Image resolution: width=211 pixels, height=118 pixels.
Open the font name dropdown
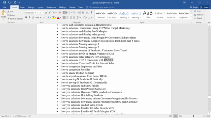(37, 13)
